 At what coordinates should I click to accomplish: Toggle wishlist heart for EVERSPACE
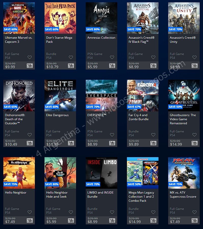(x=112, y=135)
